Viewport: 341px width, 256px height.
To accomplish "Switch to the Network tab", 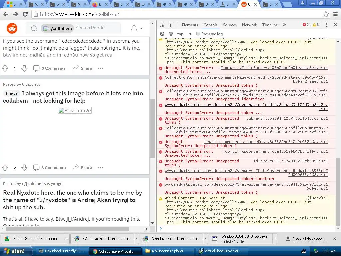I will pos(249,25).
